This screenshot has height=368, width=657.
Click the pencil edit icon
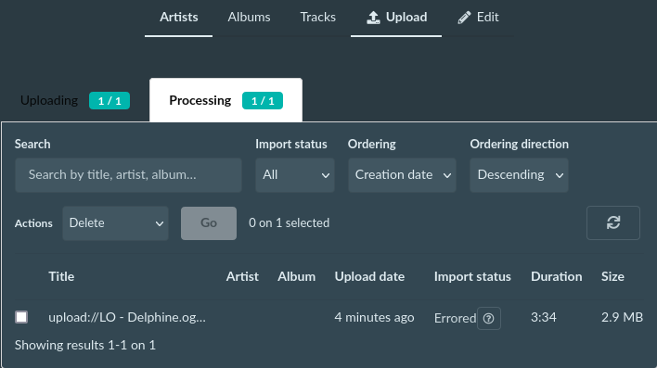click(x=464, y=18)
